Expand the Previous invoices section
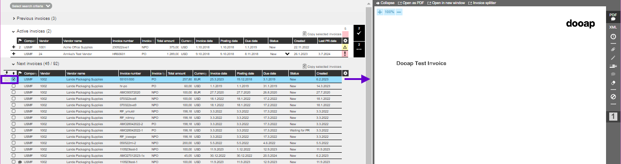This screenshot has height=164, width=621. click(34, 19)
